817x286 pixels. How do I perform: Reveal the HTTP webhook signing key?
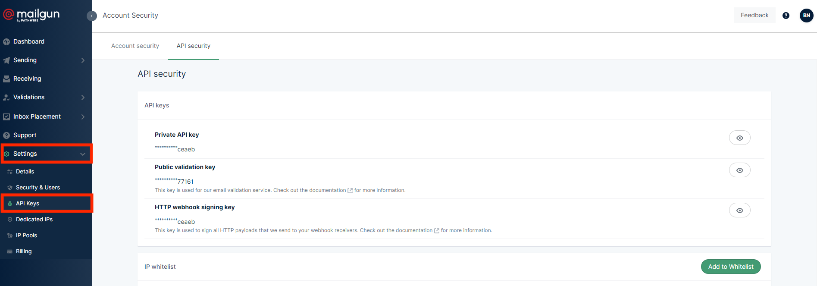pyautogui.click(x=739, y=211)
